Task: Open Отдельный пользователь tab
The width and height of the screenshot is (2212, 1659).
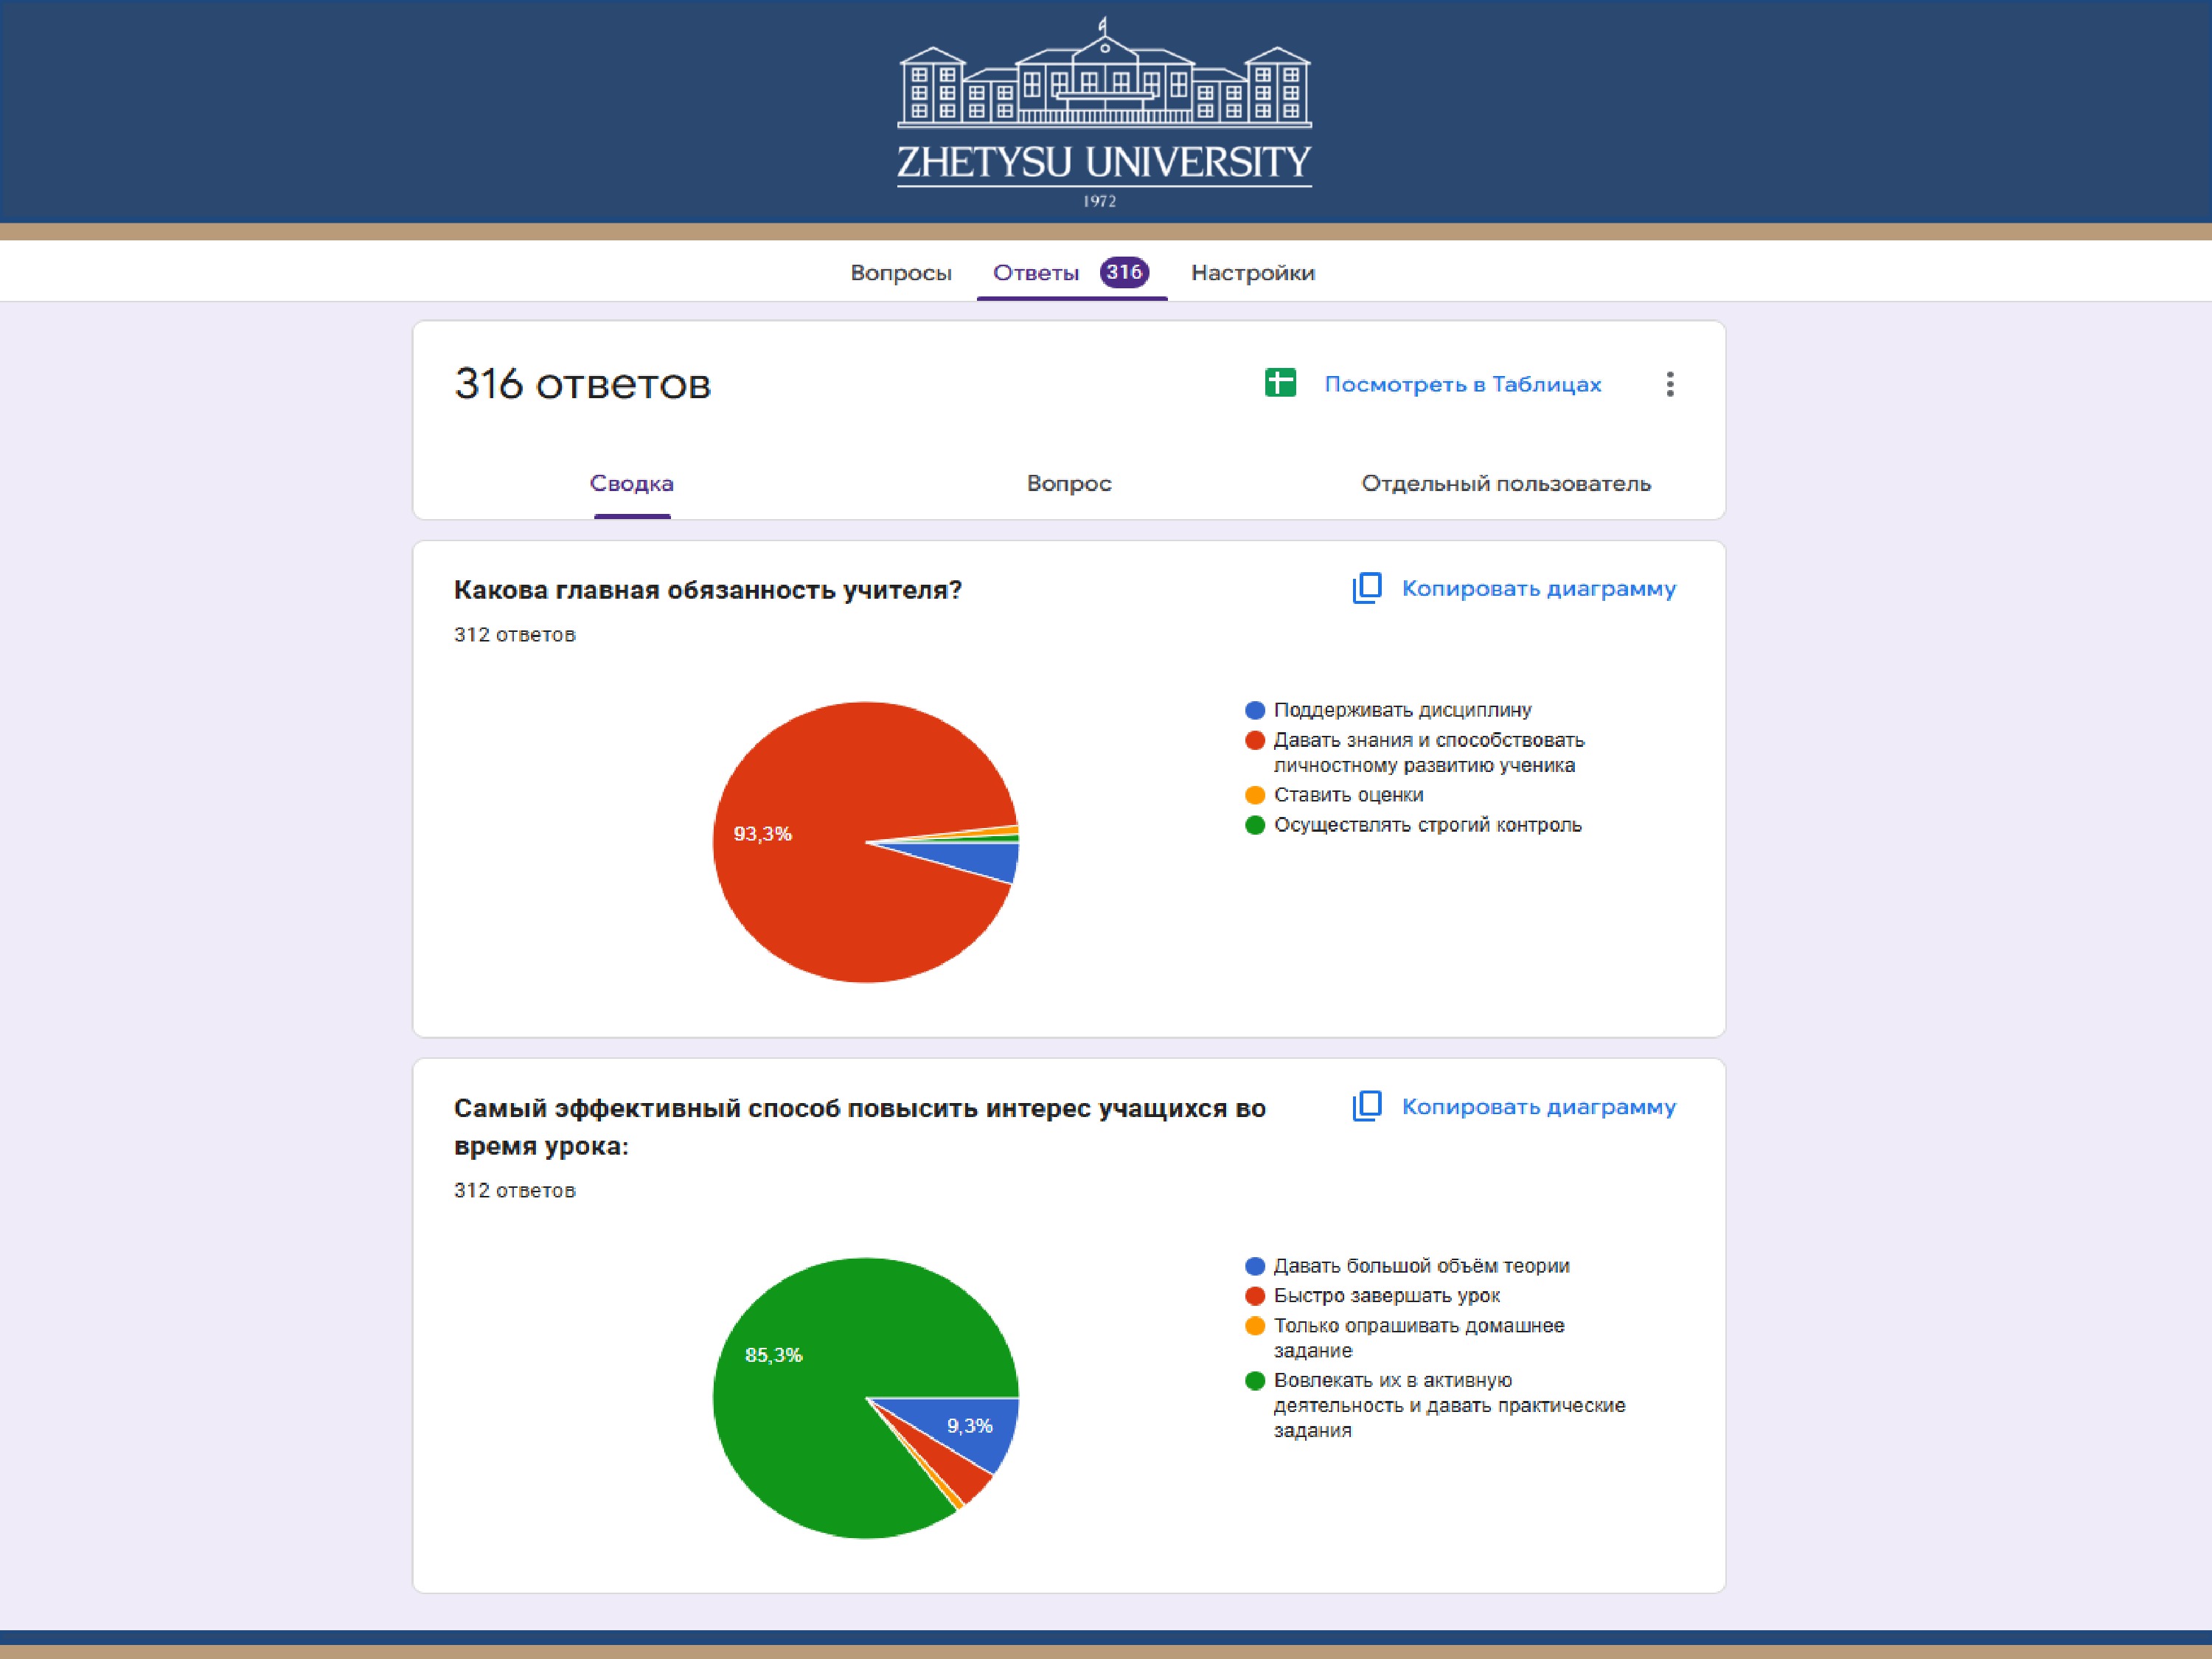Action: tap(1505, 484)
